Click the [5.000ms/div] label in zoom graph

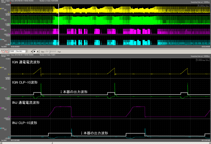203,60
